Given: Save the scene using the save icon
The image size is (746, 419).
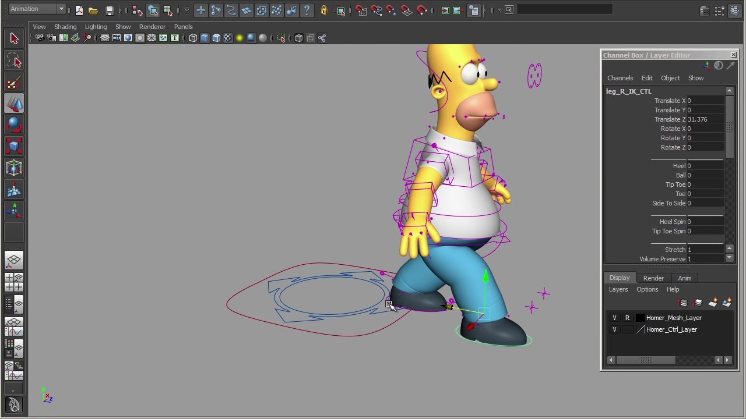Looking at the screenshot, I should click(x=109, y=10).
